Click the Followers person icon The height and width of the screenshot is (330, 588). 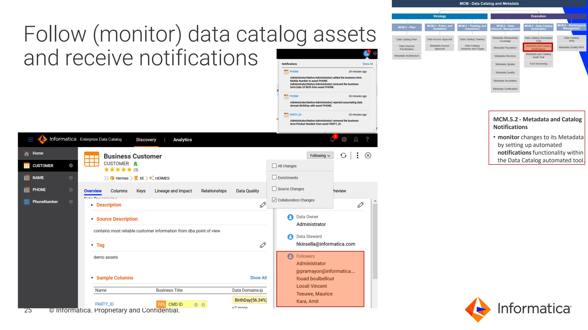coord(290,256)
